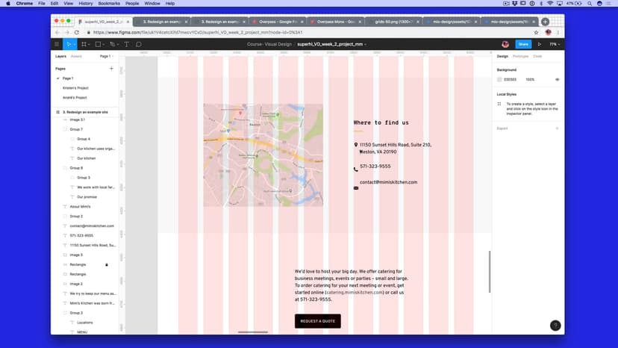
Task: Select the Pen tool
Action: (112, 45)
